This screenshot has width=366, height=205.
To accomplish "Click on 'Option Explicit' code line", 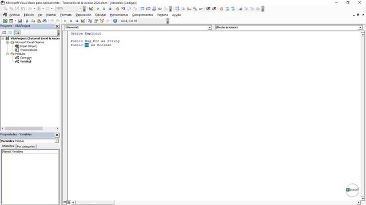I will pyautogui.click(x=86, y=34).
